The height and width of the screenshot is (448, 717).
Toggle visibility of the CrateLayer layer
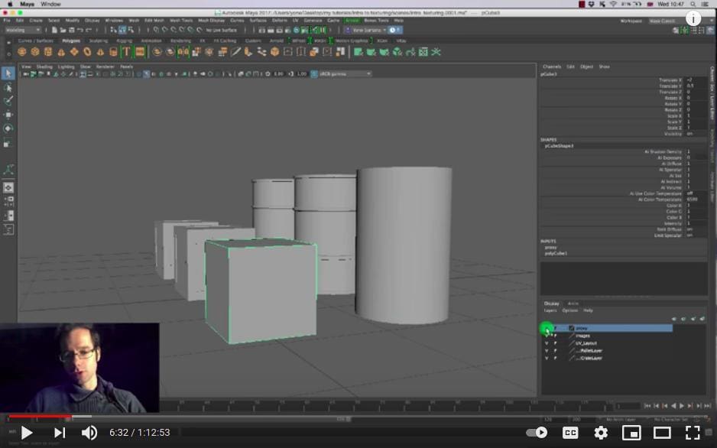tap(547, 359)
